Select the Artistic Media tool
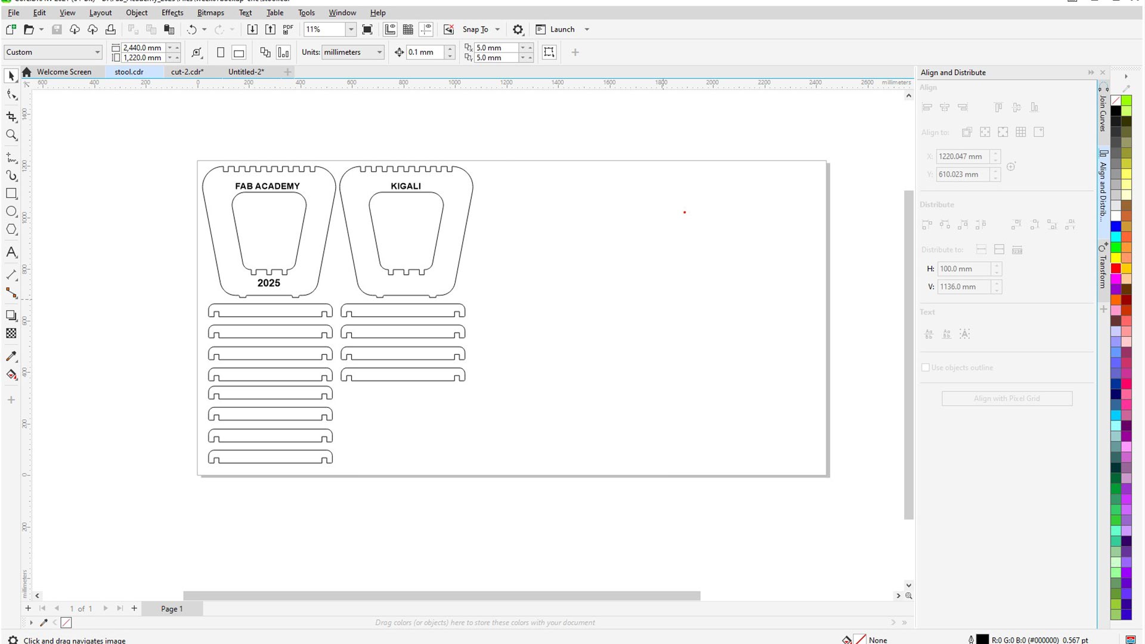The image size is (1145, 644). click(x=11, y=175)
